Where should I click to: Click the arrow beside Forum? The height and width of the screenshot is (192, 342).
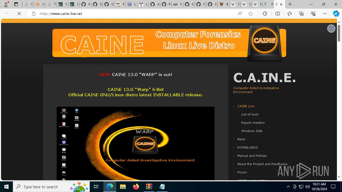tap(234, 172)
